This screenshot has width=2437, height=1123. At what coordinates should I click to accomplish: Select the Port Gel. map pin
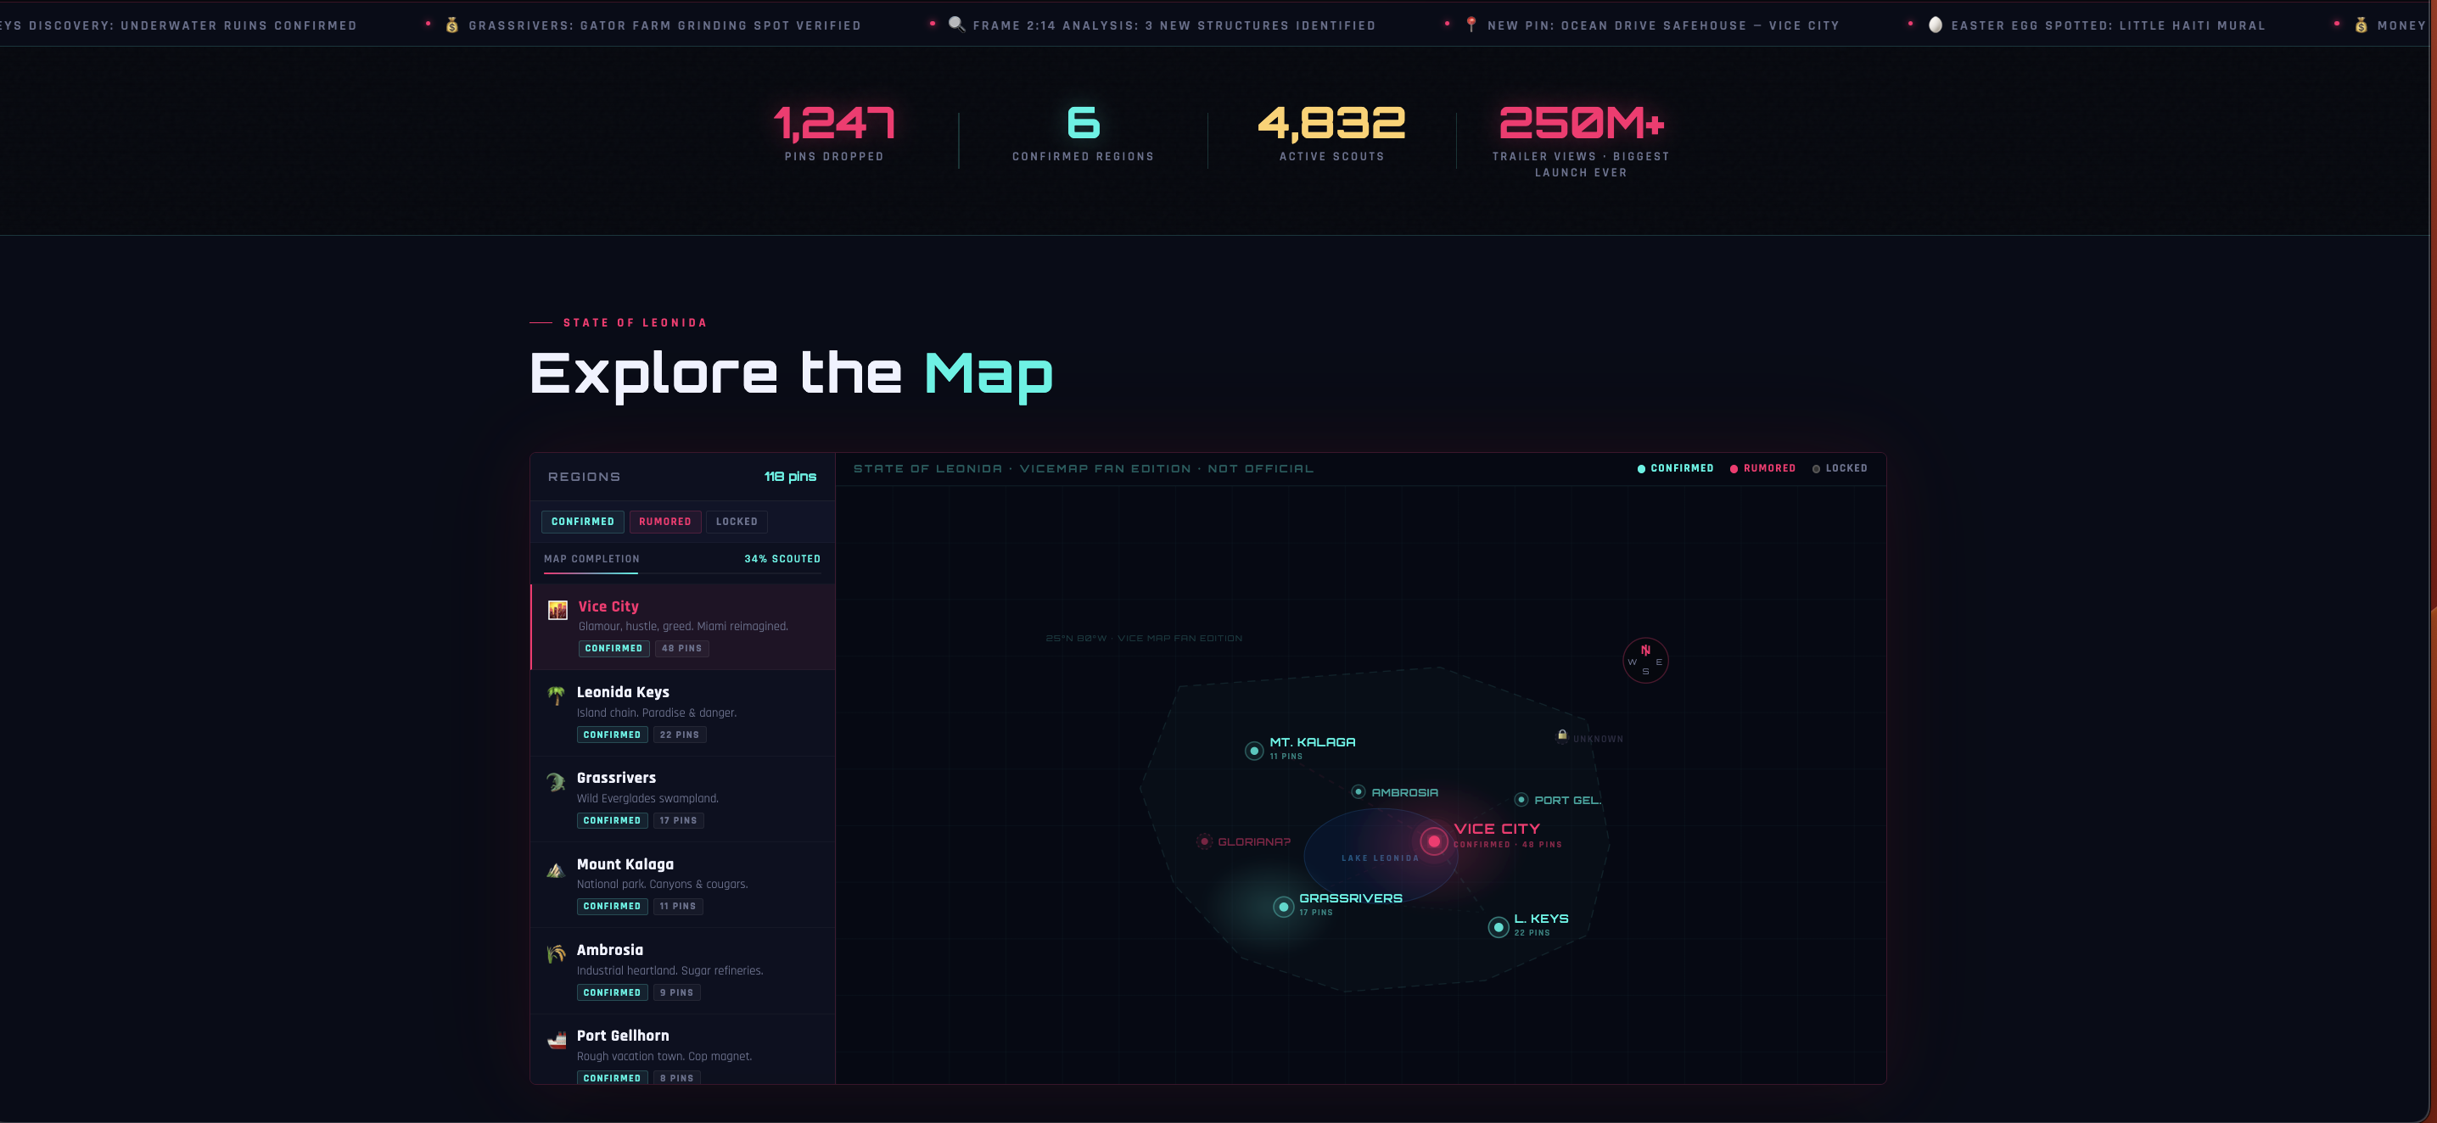[1521, 800]
